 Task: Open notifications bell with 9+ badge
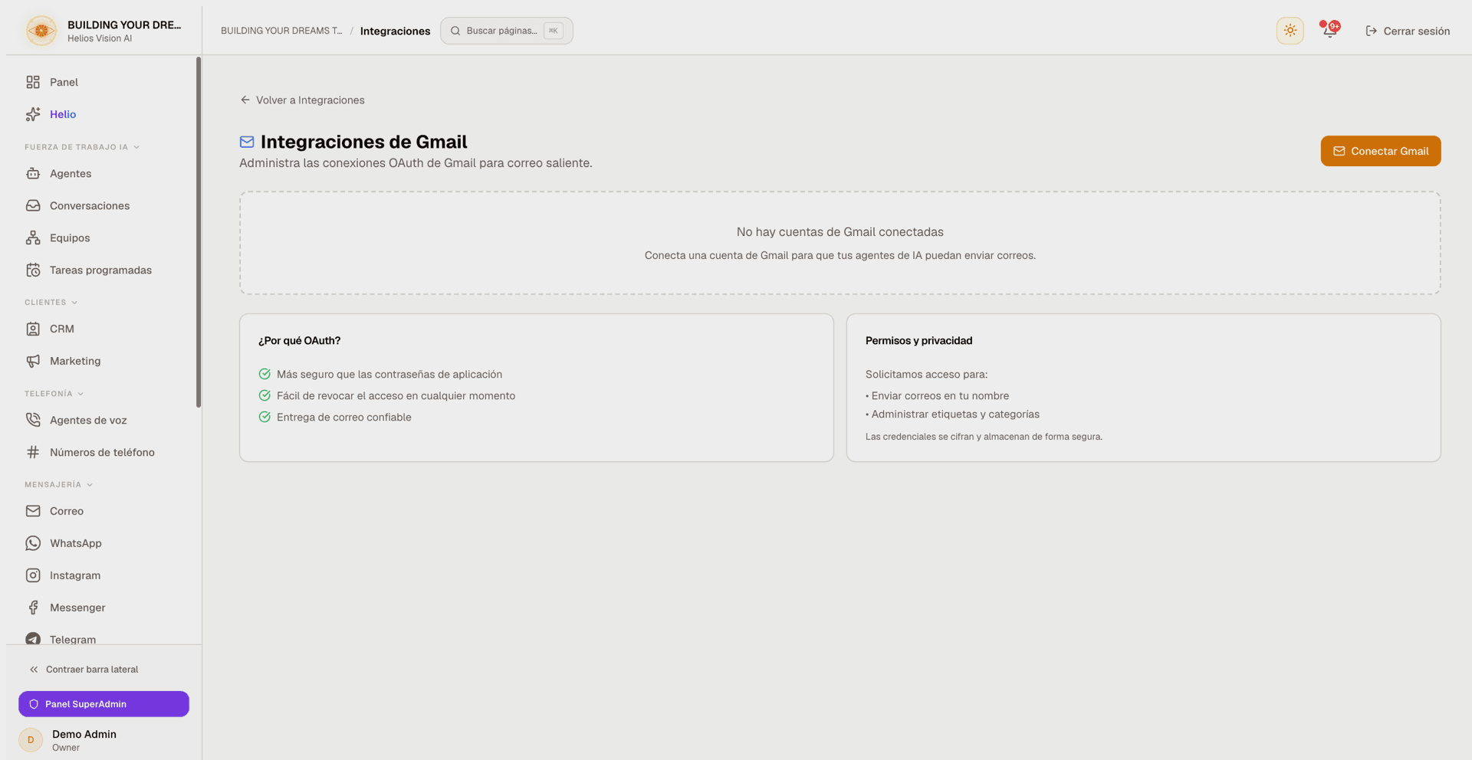pyautogui.click(x=1329, y=31)
